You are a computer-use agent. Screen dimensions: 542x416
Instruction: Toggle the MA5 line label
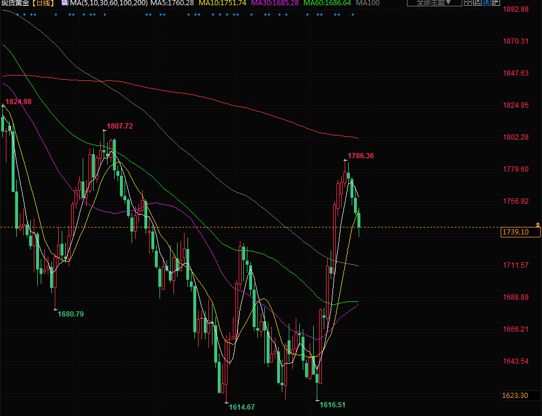(x=172, y=3)
